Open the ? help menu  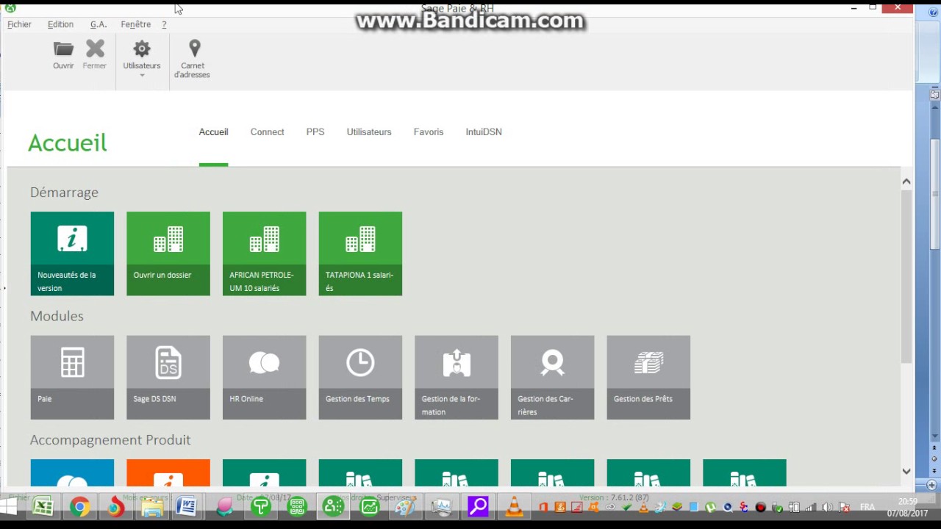164,24
